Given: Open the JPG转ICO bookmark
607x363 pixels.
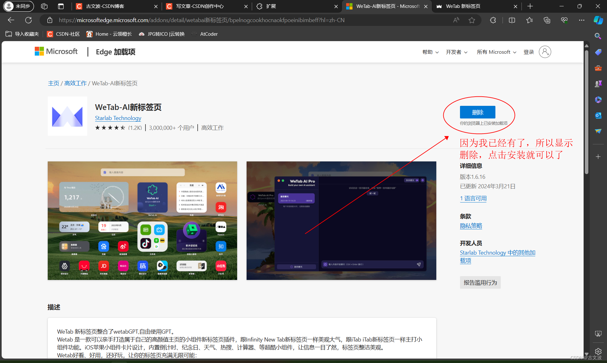Looking at the screenshot, I should 162,34.
